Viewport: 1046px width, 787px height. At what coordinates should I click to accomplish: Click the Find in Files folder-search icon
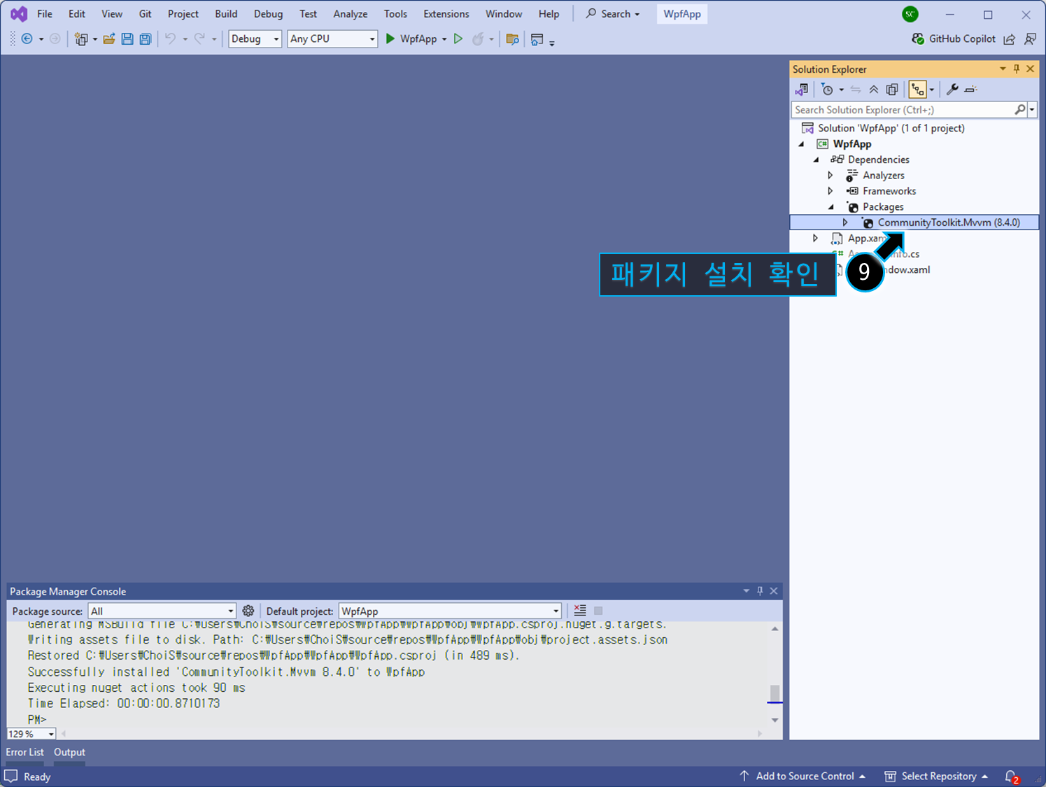pos(512,39)
